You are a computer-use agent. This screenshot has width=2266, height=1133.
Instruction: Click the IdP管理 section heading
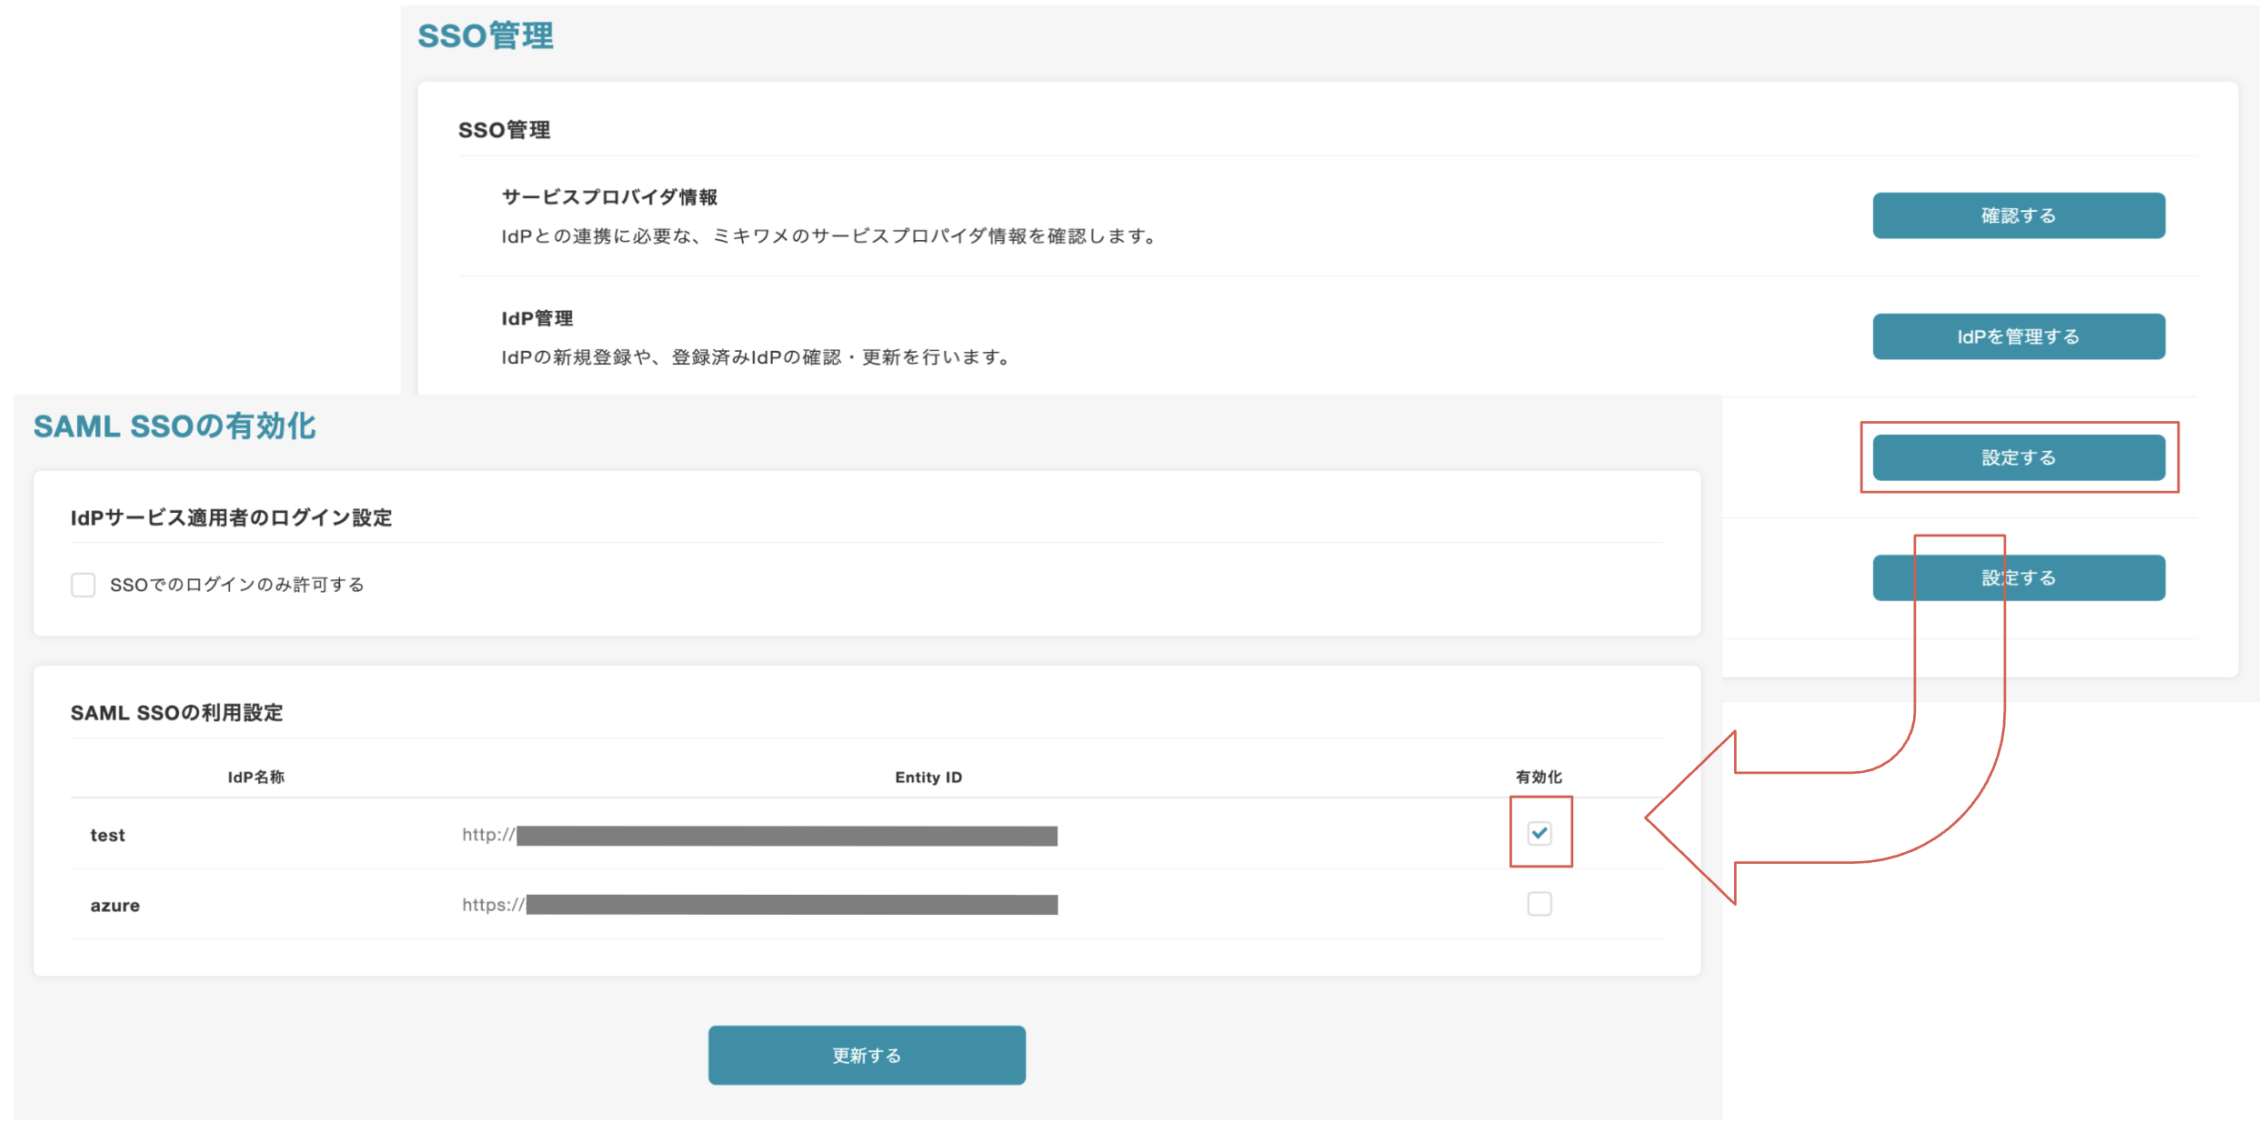click(536, 318)
